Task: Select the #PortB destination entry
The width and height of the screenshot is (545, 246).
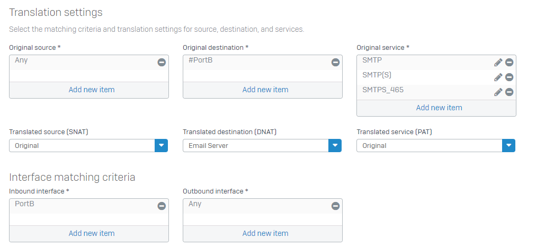Action: (x=201, y=60)
